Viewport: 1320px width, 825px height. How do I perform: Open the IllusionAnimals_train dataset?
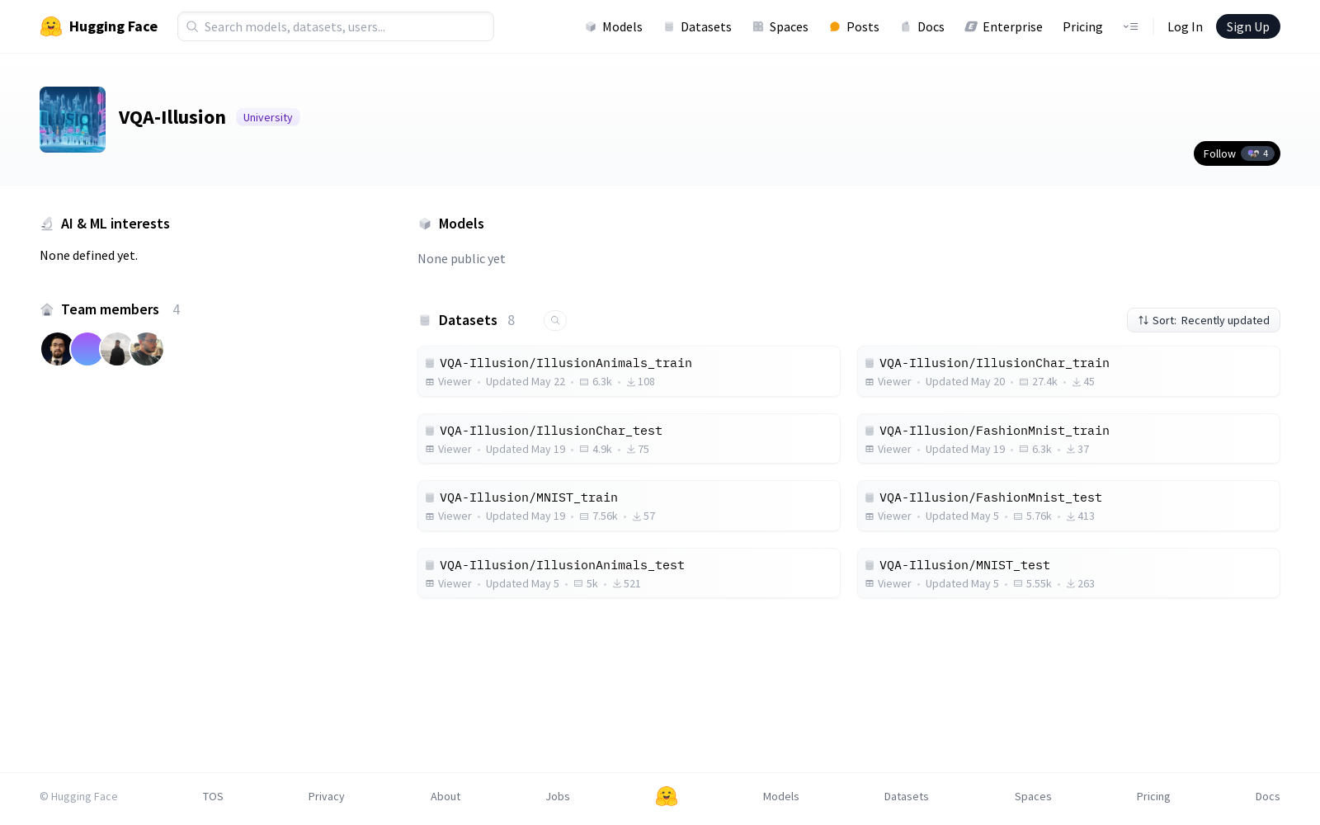(629, 371)
